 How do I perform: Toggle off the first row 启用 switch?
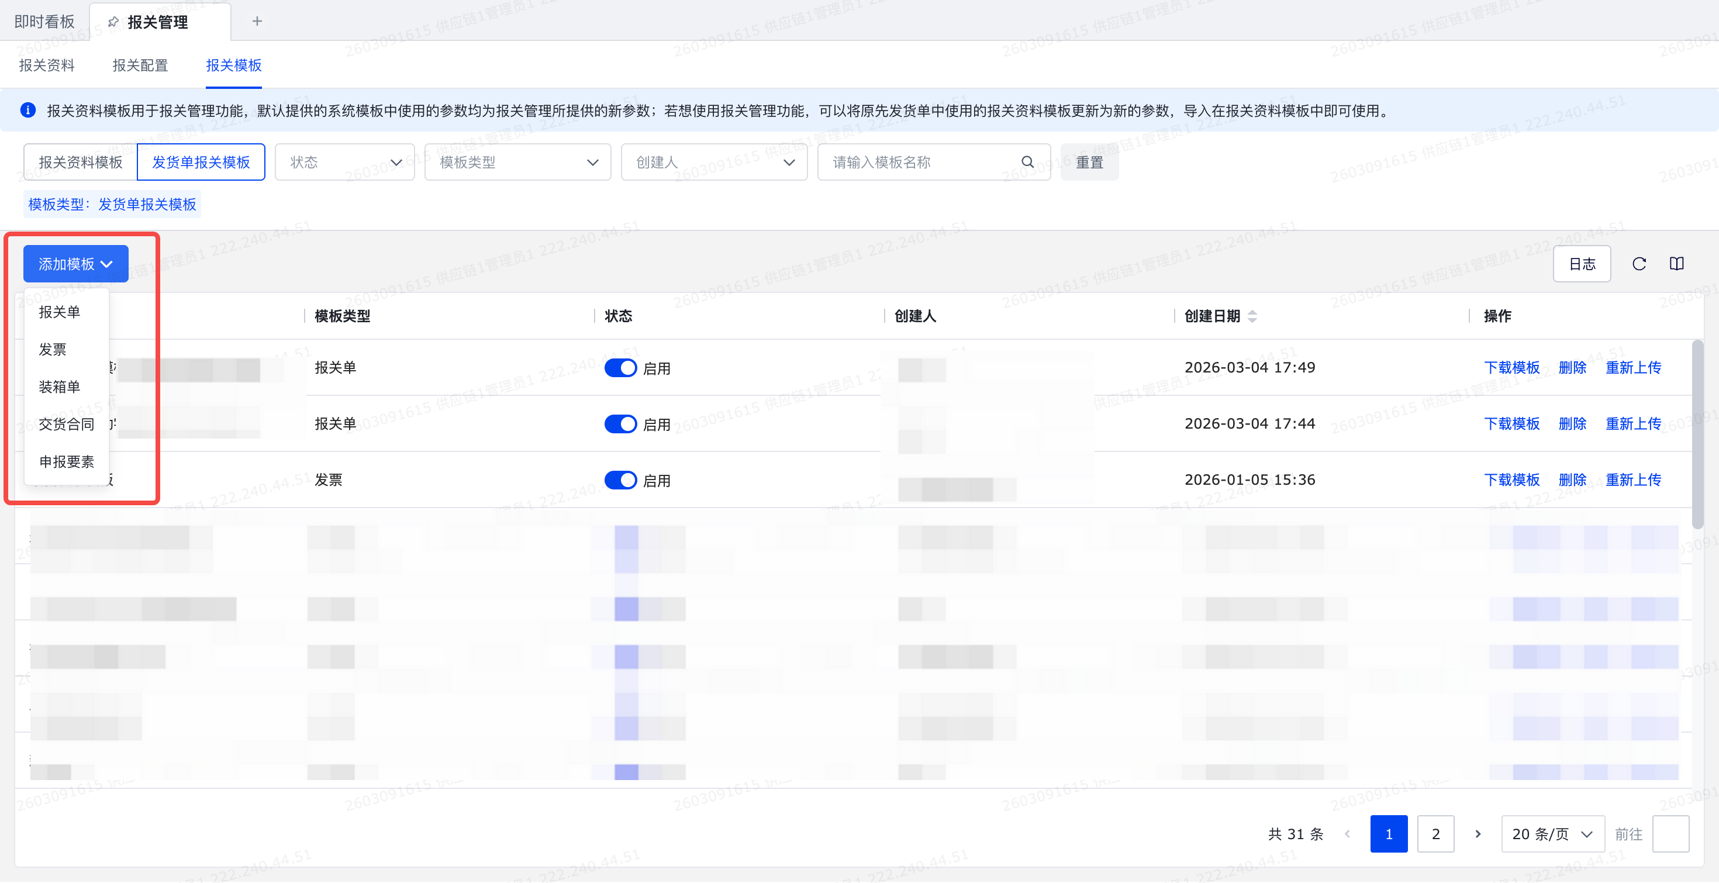pyautogui.click(x=620, y=368)
